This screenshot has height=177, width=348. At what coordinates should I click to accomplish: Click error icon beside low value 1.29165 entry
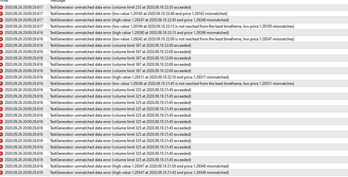click(1, 14)
